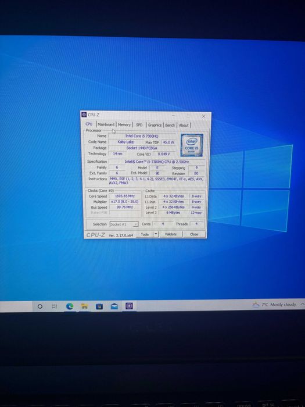Click the Threads count value 4
Image resolution: width=305 pixels, height=407 pixels.
196,224
